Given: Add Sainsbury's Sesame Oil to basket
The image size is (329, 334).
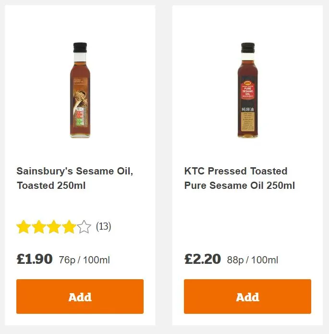Looking at the screenshot, I should 80,297.
